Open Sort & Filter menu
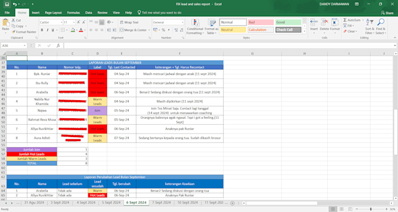This screenshot has height=212, width=398. (369, 27)
